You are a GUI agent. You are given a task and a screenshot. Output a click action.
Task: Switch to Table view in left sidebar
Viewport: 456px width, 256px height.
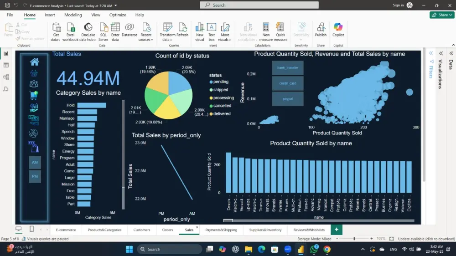click(x=6, y=65)
